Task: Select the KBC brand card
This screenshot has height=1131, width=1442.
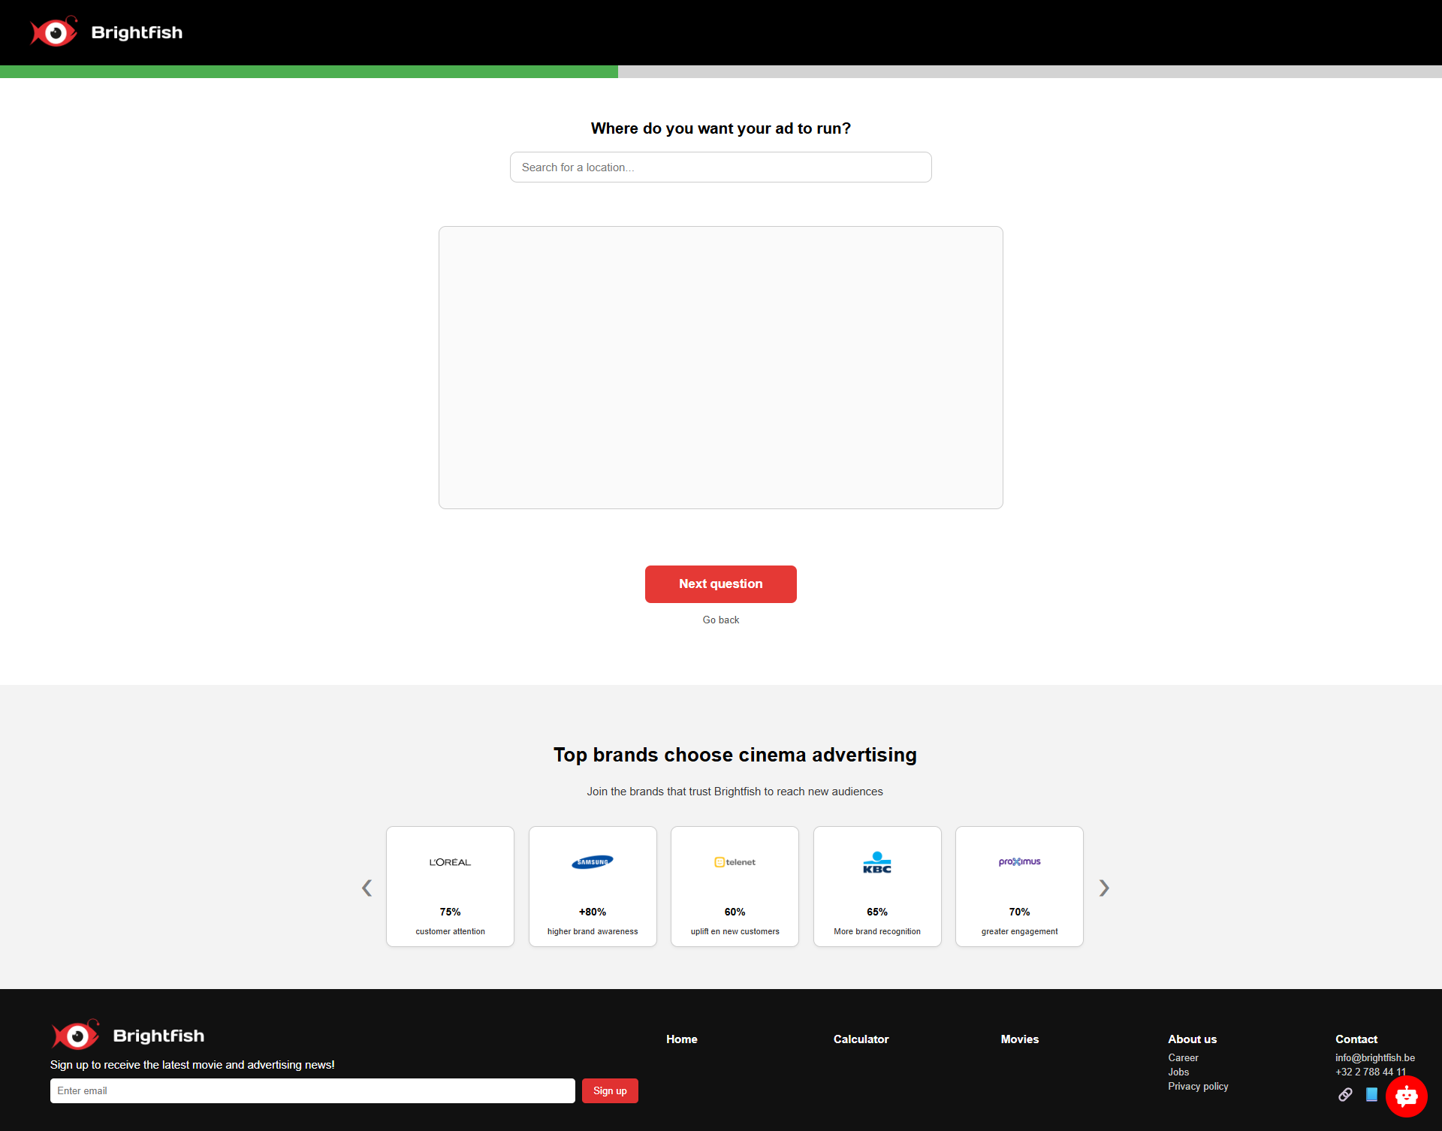Action: coord(877,886)
